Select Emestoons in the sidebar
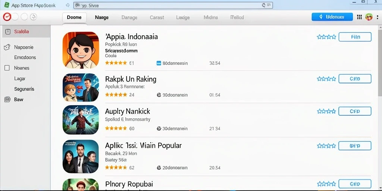The width and height of the screenshot is (382, 191). coord(25,57)
